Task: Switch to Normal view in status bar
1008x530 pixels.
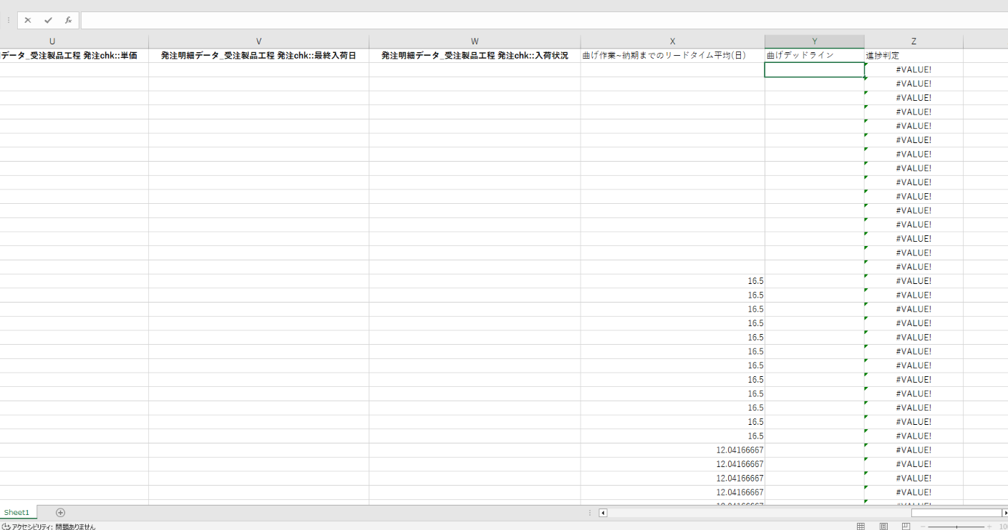Action: click(x=861, y=526)
